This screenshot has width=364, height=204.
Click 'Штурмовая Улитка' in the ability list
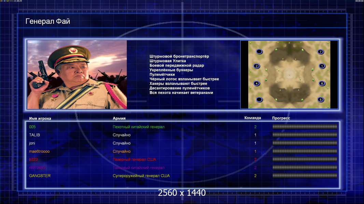click(168, 61)
